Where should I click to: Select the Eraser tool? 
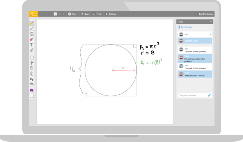32,39
